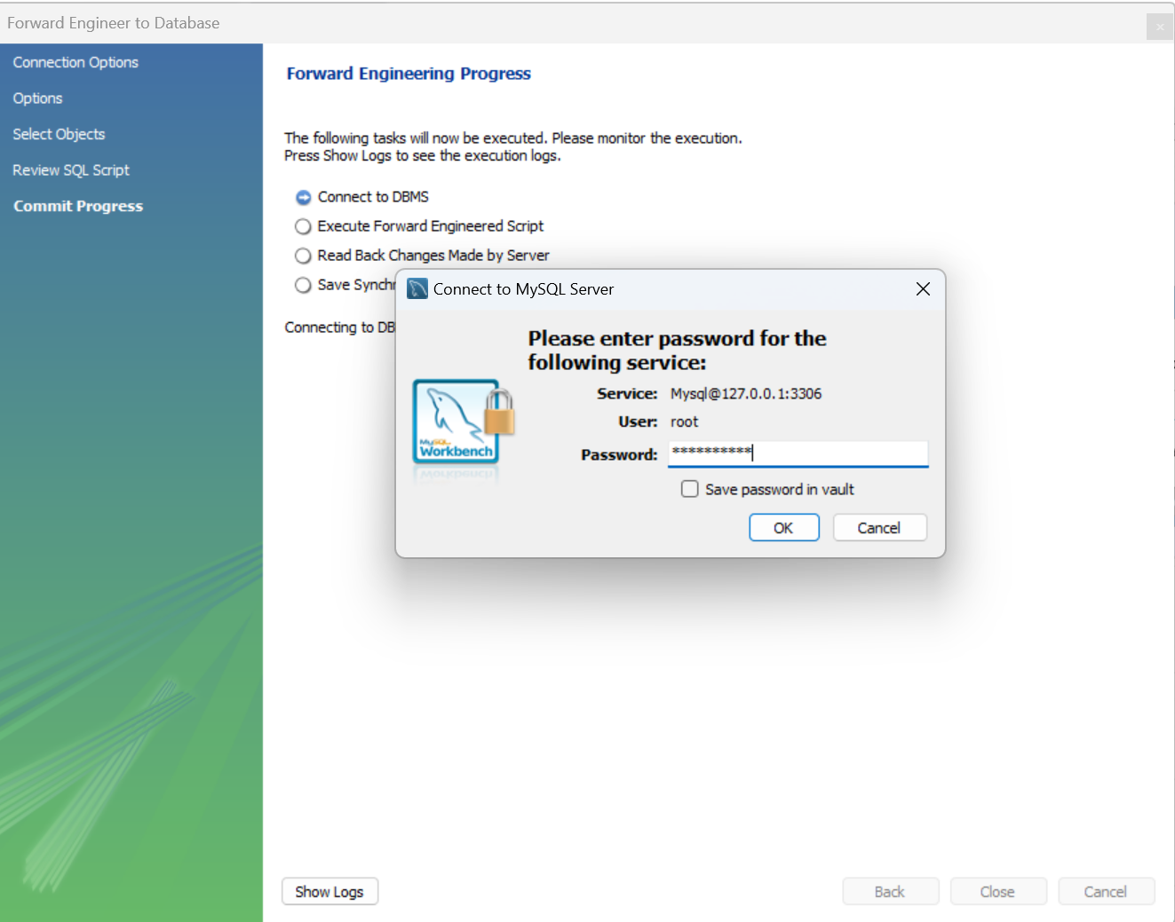Screen dimensions: 1175x922
Task: Click the Read Back Changes Made by Server label
Action: tap(433, 256)
